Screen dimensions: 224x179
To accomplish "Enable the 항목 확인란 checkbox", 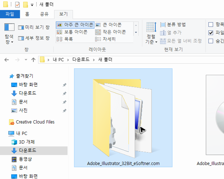I will click(x=211, y=24).
